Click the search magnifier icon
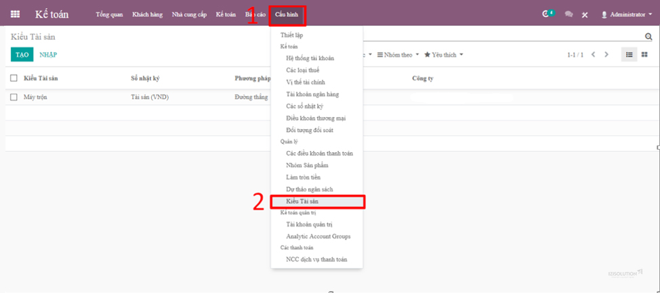This screenshot has height=293, width=660. click(x=648, y=37)
